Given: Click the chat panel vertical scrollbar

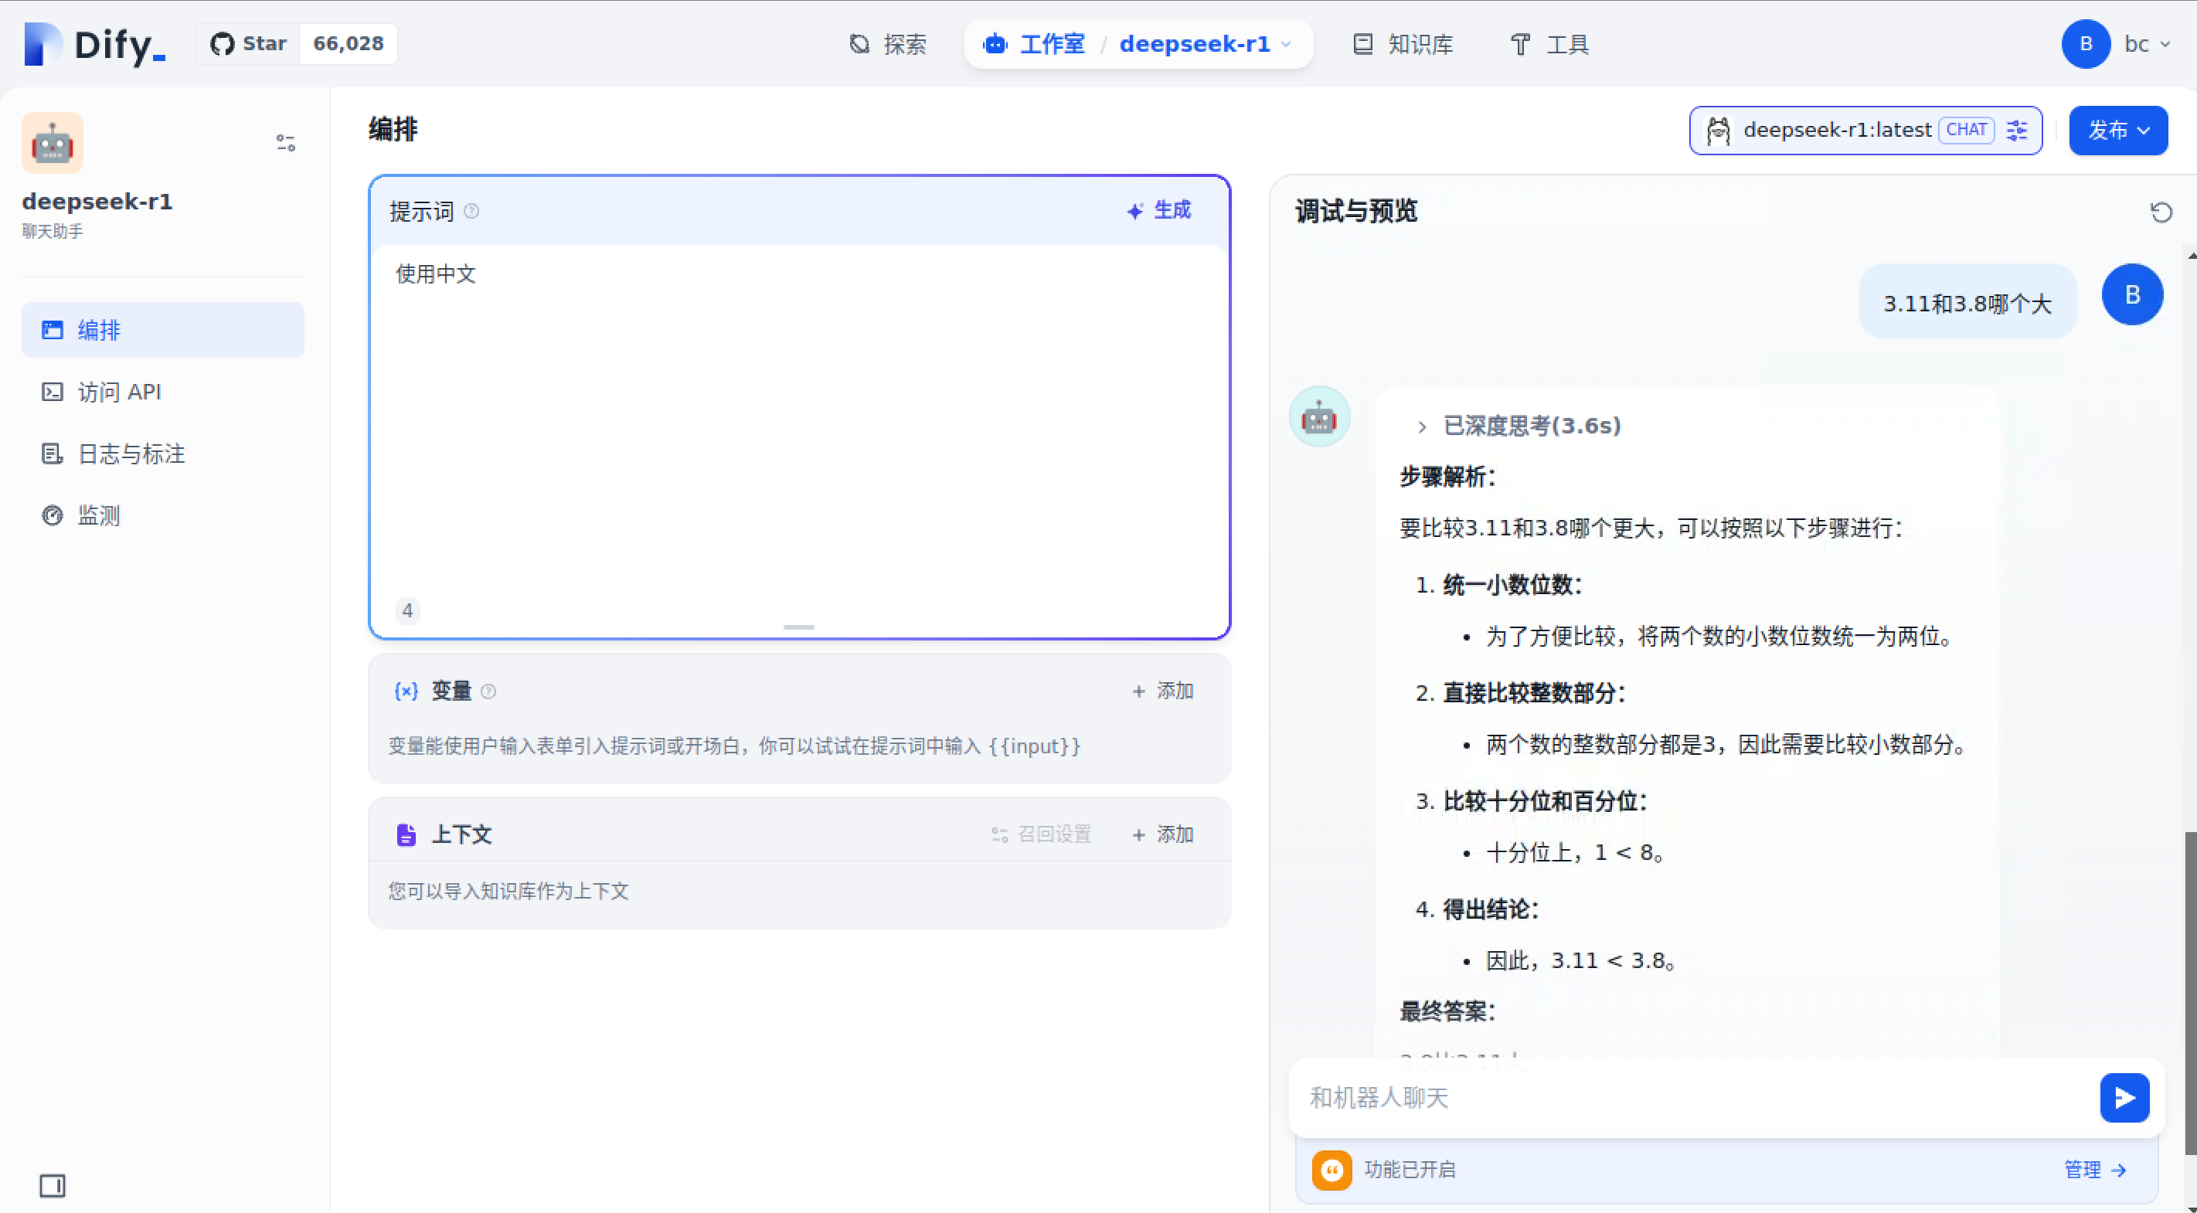Looking at the screenshot, I should pos(2190,993).
